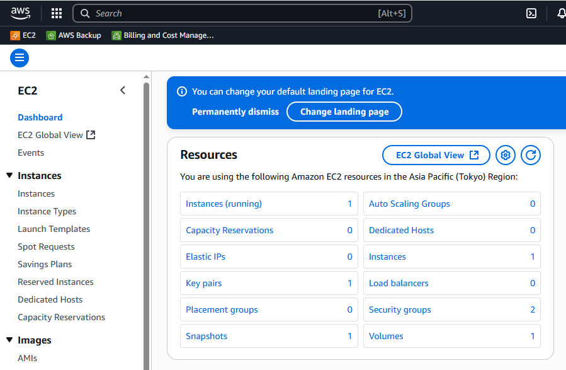Click the magnifier icon in the search bar
This screenshot has height=370, width=566.
click(85, 13)
